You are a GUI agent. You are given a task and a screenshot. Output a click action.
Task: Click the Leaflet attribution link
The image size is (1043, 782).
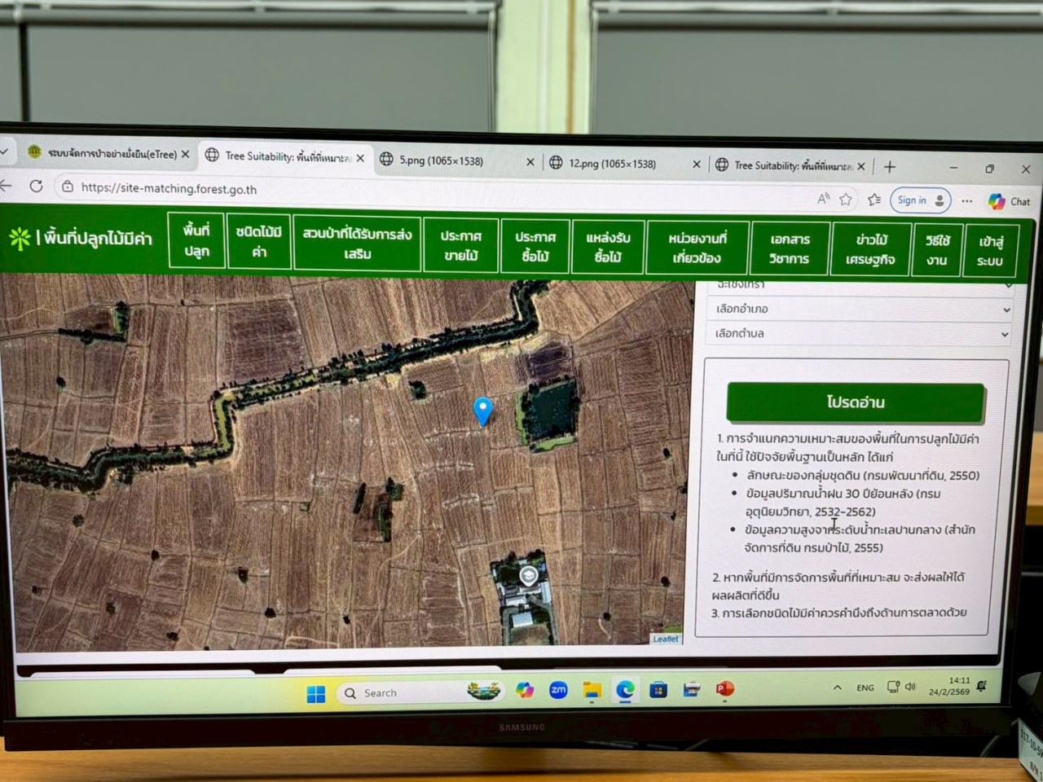click(665, 639)
